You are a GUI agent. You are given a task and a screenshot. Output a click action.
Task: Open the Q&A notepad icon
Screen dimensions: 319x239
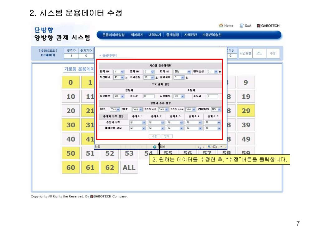241,26
